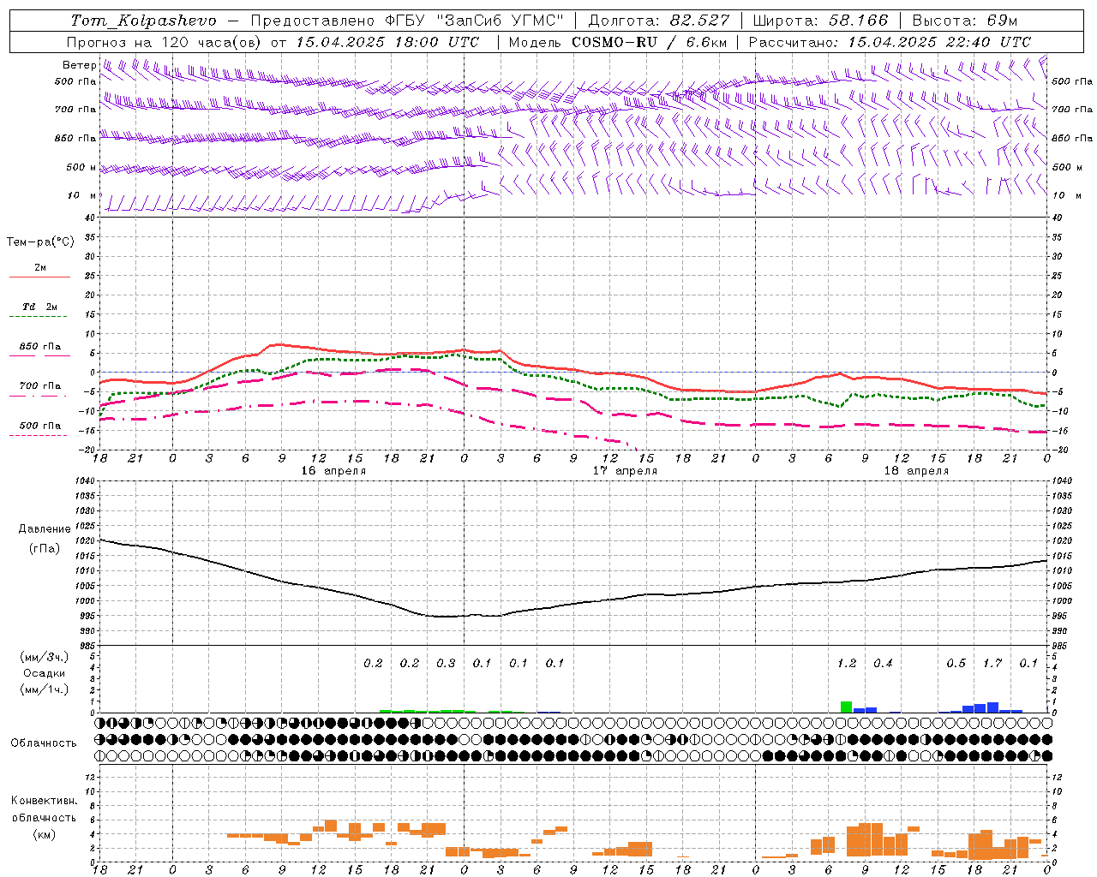The height and width of the screenshot is (877, 1097).
Task: Click the 17 апреля date label
Action: [625, 471]
